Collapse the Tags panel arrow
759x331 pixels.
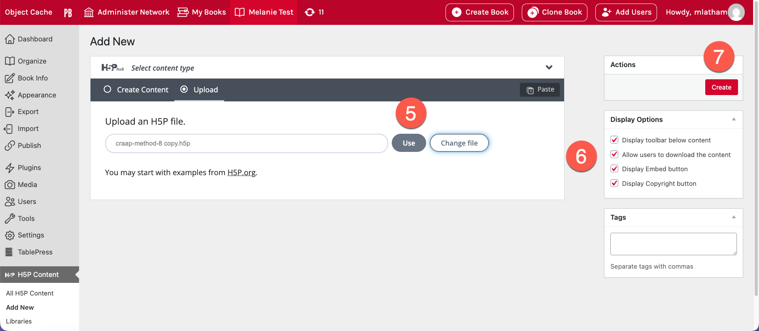pyautogui.click(x=734, y=217)
